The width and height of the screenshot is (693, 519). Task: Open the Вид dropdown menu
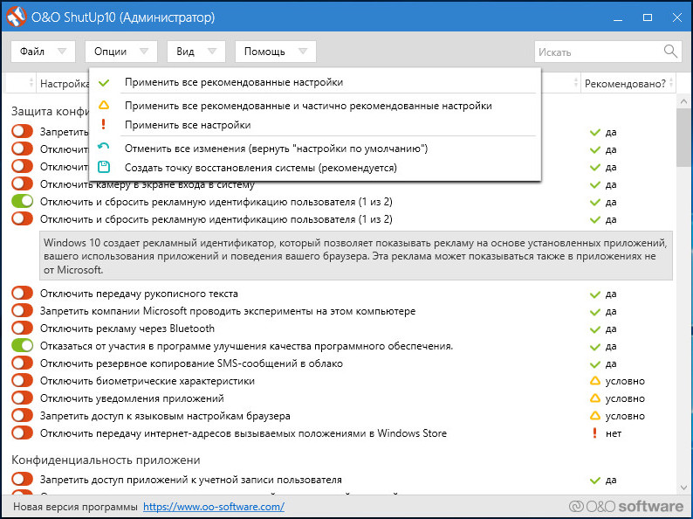(196, 52)
